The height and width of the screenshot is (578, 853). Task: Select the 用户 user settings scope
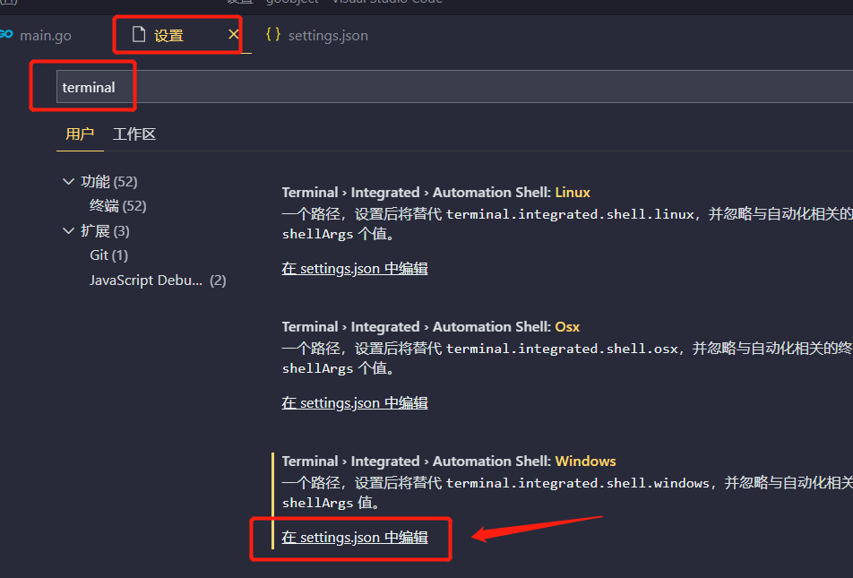point(80,134)
